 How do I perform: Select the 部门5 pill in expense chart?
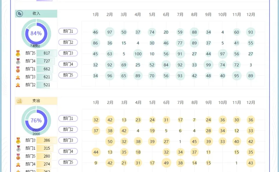(68, 162)
